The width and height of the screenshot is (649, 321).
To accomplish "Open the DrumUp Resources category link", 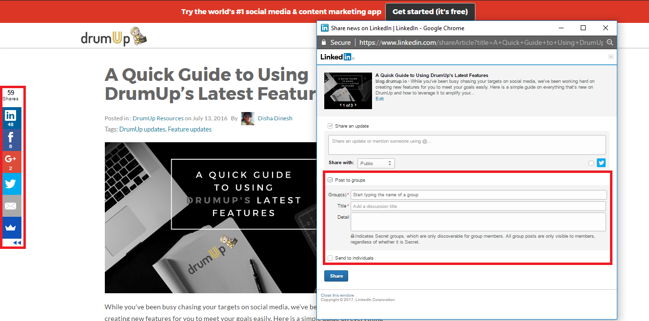I will point(158,118).
